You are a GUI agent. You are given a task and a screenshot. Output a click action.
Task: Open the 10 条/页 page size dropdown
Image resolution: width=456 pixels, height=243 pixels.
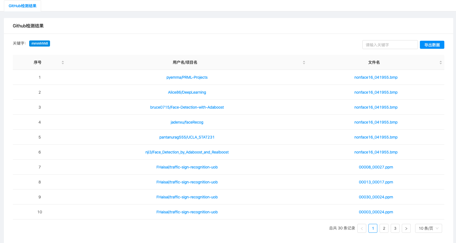[x=428, y=228]
